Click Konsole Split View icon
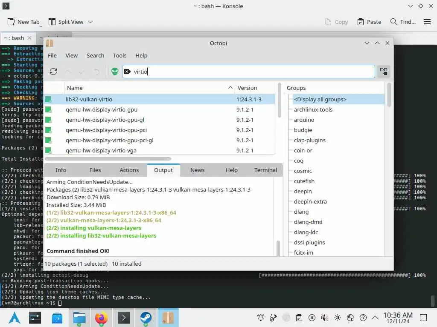This screenshot has height=327, width=437. (52, 22)
